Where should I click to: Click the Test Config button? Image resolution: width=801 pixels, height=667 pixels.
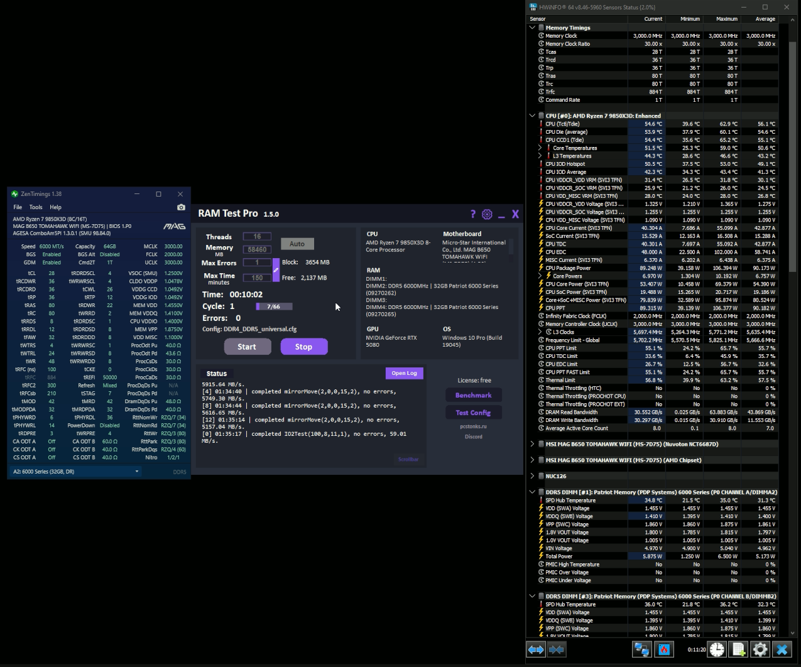coord(473,413)
